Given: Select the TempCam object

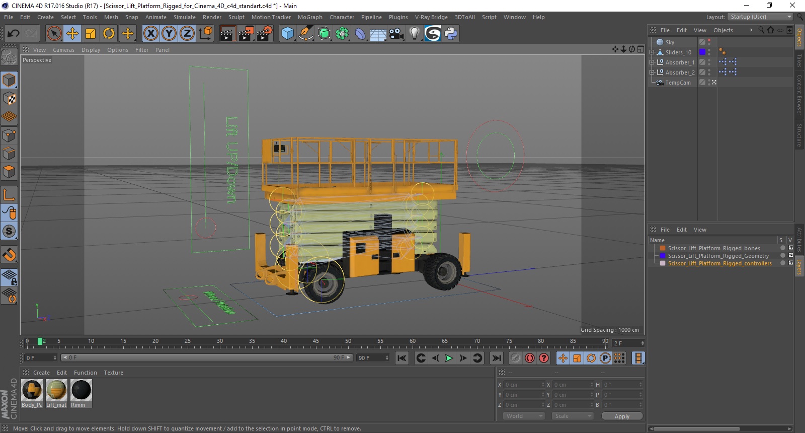Looking at the screenshot, I should click(x=678, y=83).
